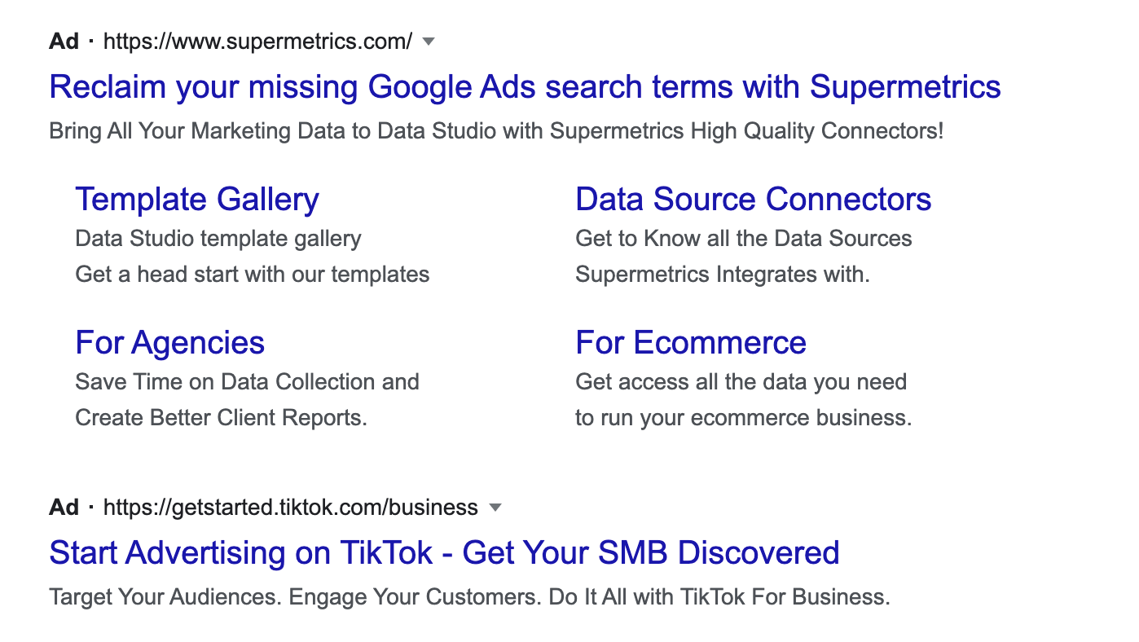Click the For Agencies sitelink

pyautogui.click(x=169, y=342)
